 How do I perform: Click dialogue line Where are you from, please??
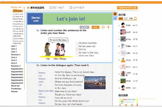[69, 82]
